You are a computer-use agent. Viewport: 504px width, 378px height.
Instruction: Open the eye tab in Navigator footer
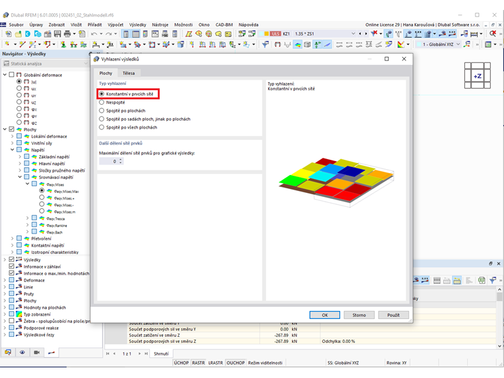[22, 353]
